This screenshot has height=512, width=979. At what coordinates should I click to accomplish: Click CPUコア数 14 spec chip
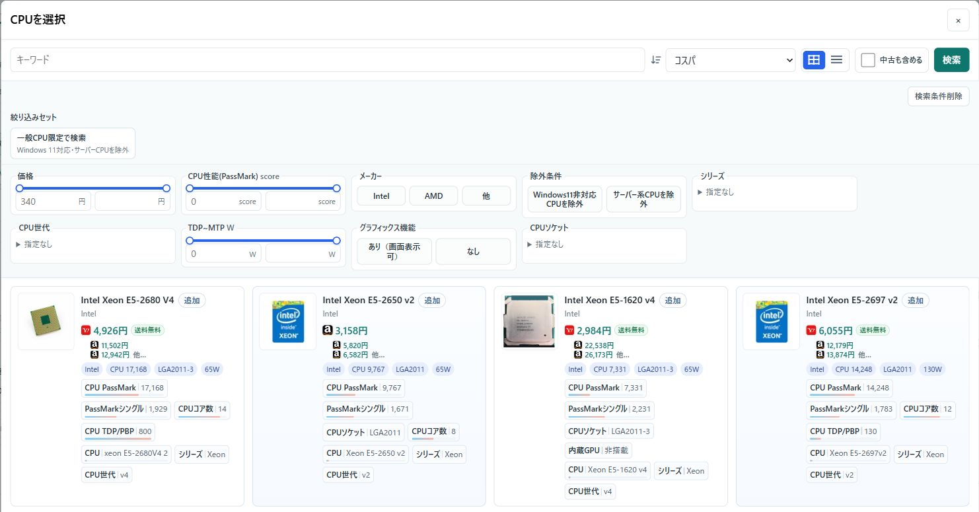(202, 410)
